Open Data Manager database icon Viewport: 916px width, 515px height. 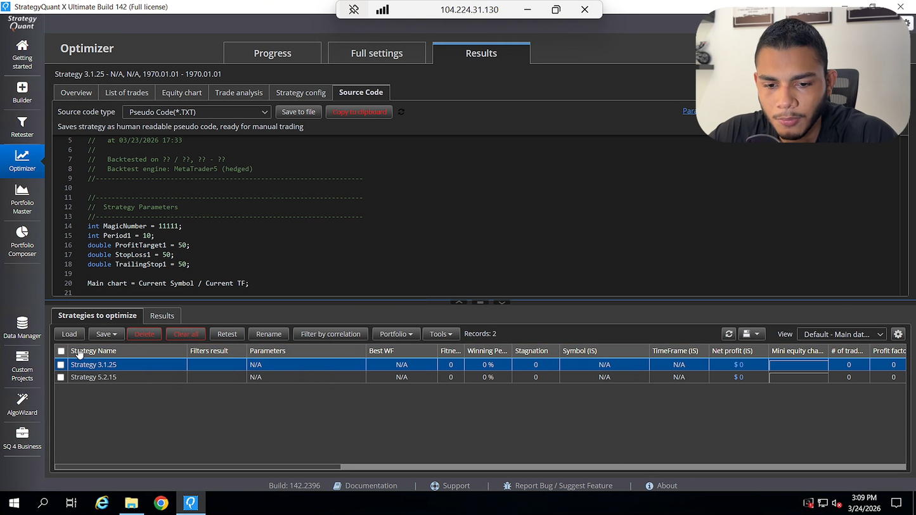coord(22,322)
